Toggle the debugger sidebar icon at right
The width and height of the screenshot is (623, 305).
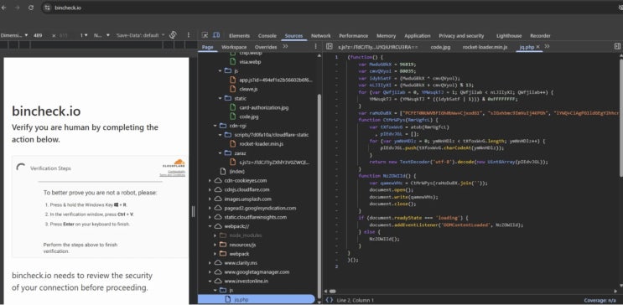pyautogui.click(x=617, y=46)
